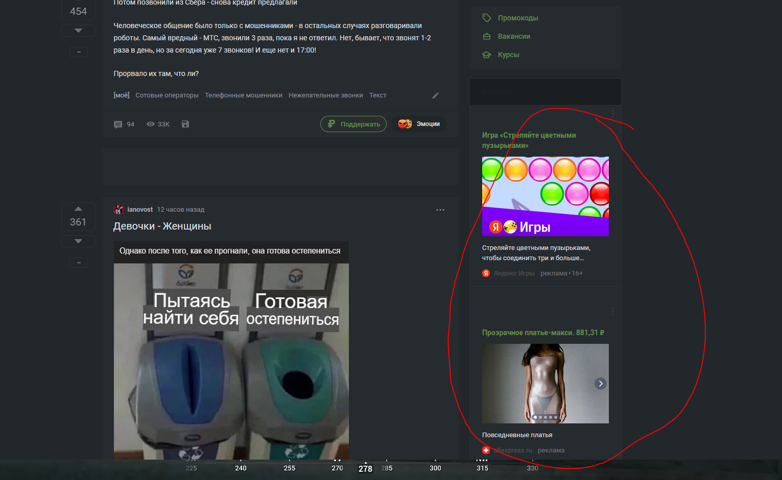The width and height of the screenshot is (782, 480).
Task: Jump to page 300 in pagination
Action: 435,468
